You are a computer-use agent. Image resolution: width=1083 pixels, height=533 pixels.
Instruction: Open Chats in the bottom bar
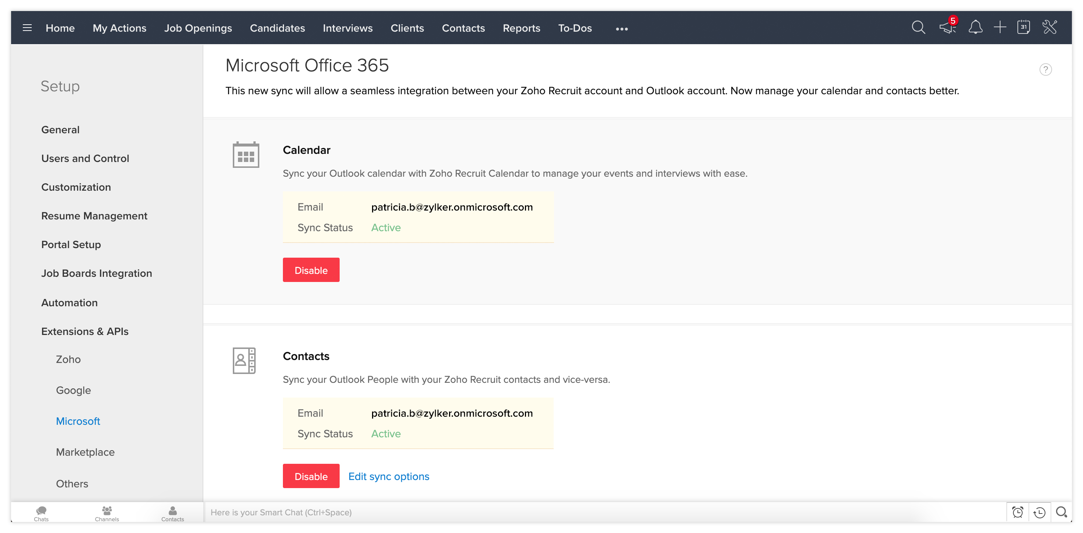pos(41,513)
